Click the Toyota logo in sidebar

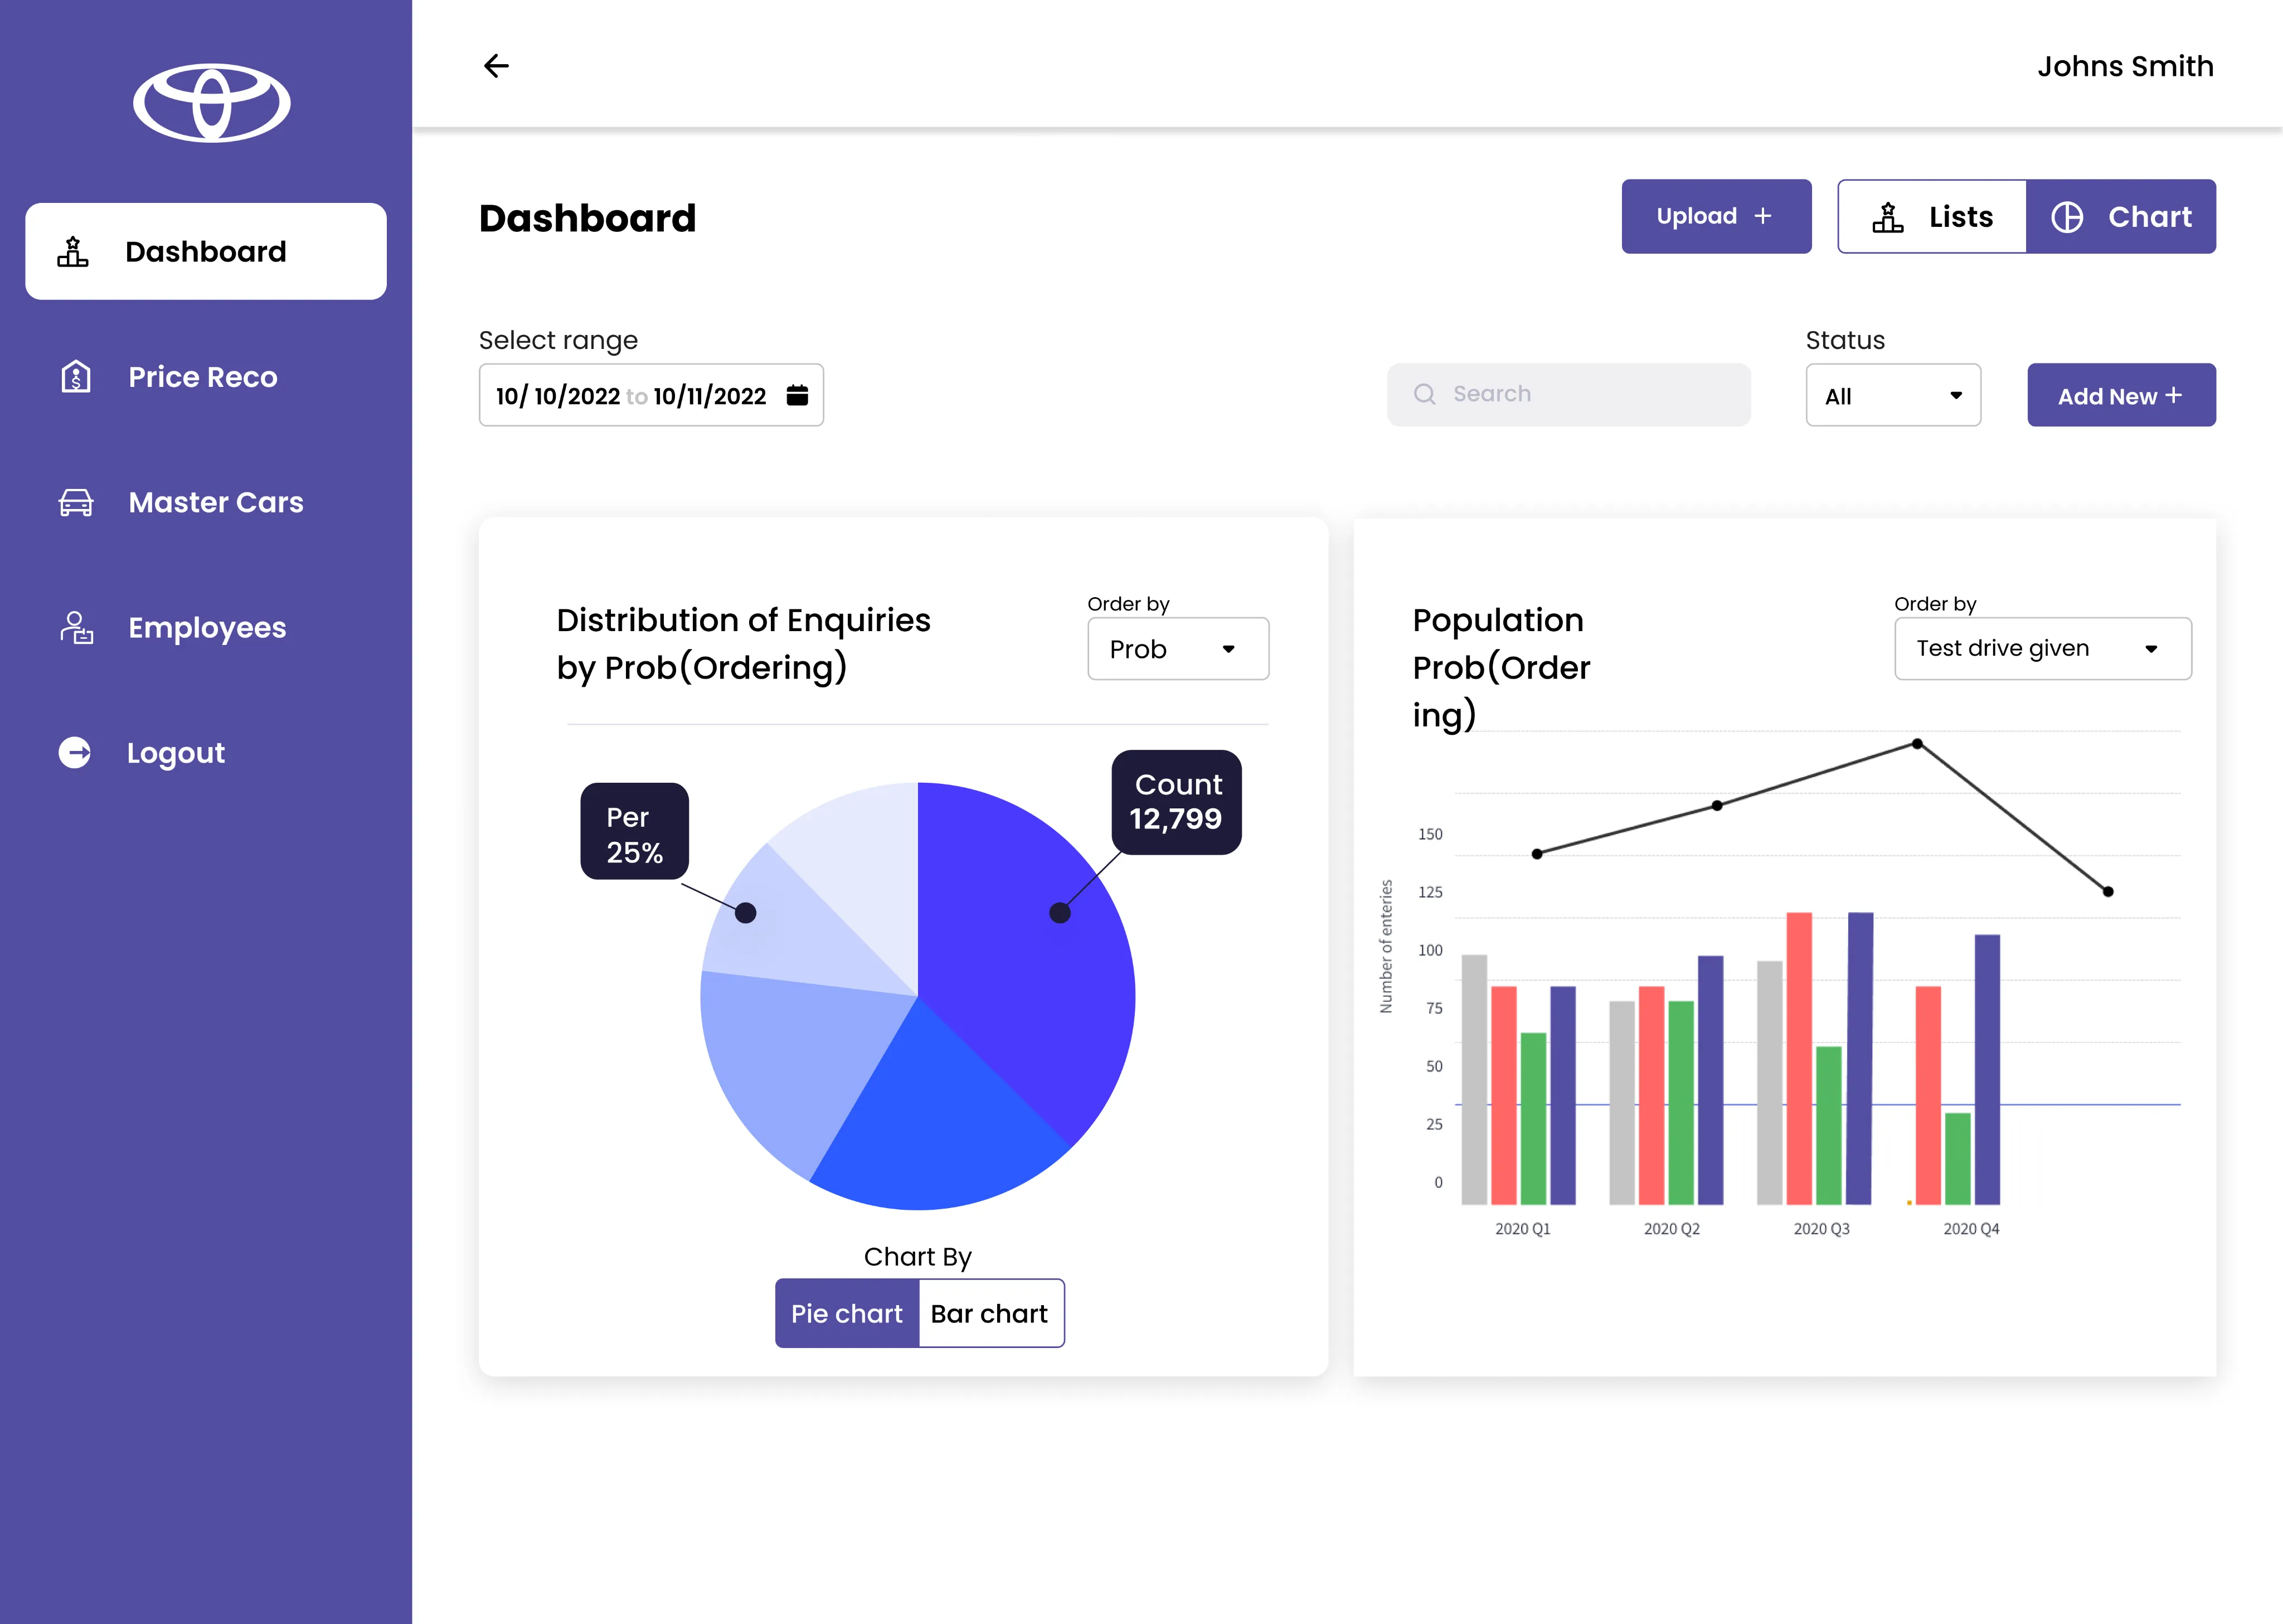click(x=212, y=103)
